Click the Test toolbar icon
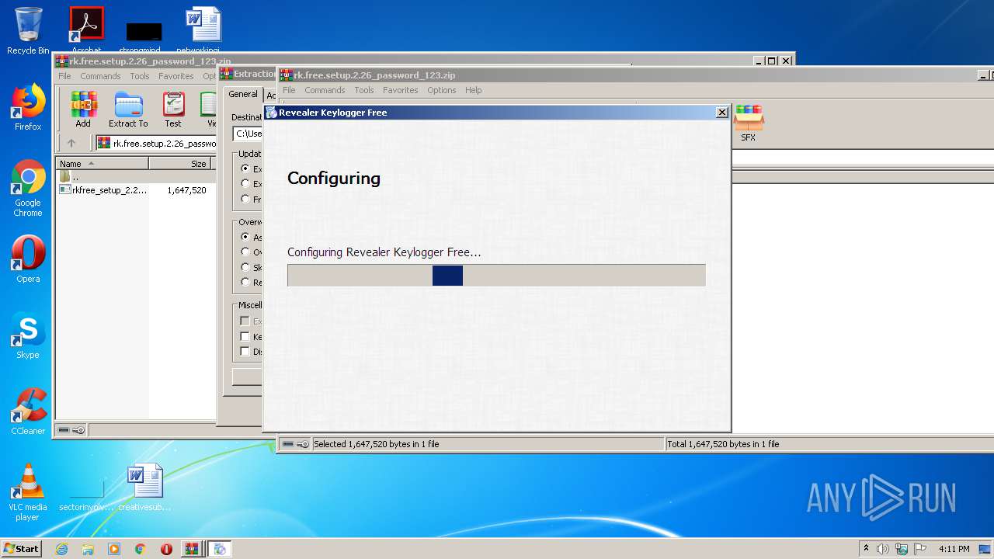The width and height of the screenshot is (994, 559). click(173, 109)
